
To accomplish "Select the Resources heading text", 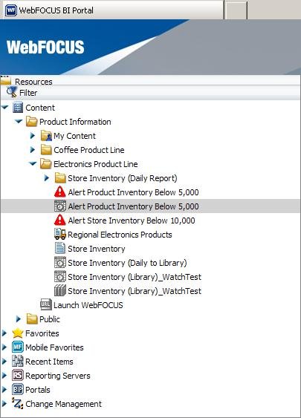I will [33, 82].
